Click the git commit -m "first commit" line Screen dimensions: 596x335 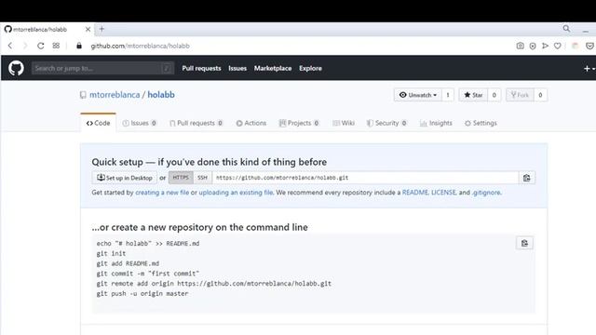(147, 274)
